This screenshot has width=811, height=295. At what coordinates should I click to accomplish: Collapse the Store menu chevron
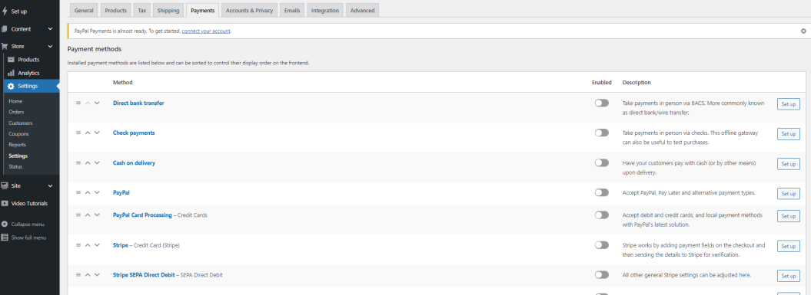(50, 46)
